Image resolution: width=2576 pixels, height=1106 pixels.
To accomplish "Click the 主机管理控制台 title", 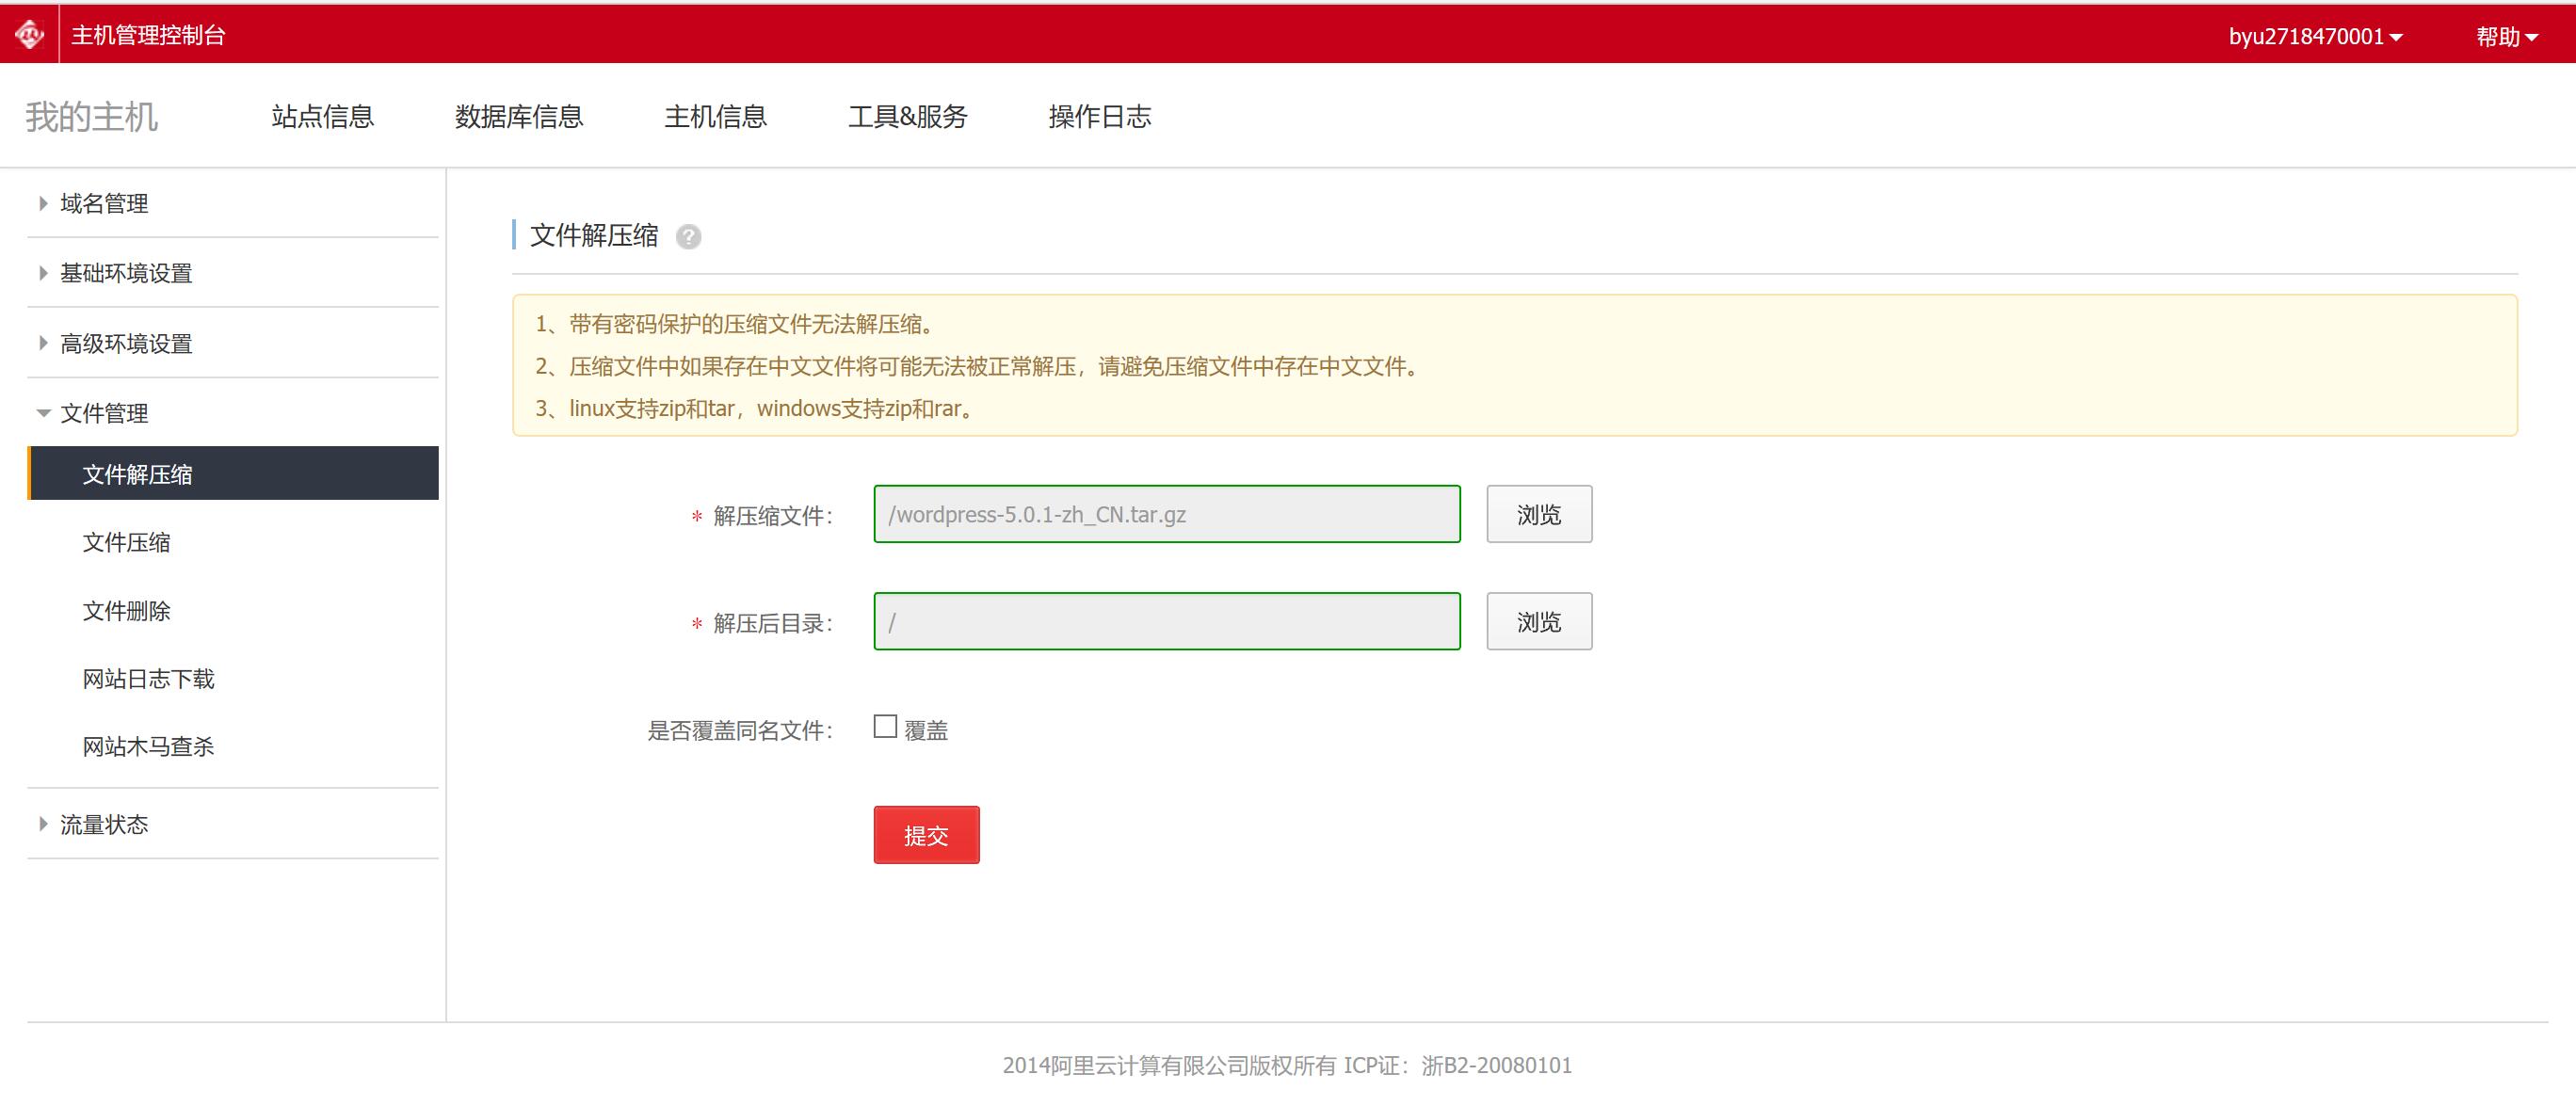I will [148, 36].
